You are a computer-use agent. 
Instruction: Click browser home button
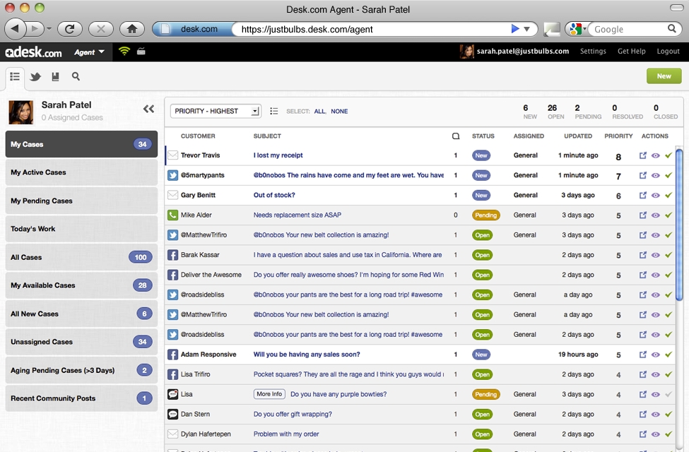pyautogui.click(x=132, y=30)
